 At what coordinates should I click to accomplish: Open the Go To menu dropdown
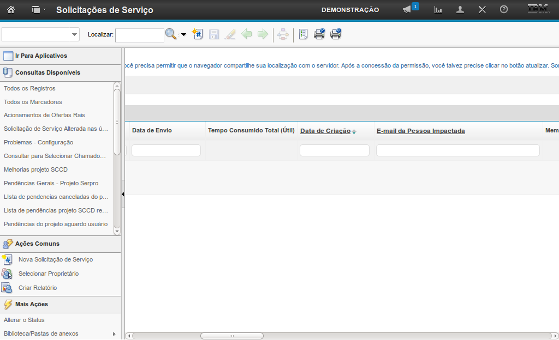(39, 10)
